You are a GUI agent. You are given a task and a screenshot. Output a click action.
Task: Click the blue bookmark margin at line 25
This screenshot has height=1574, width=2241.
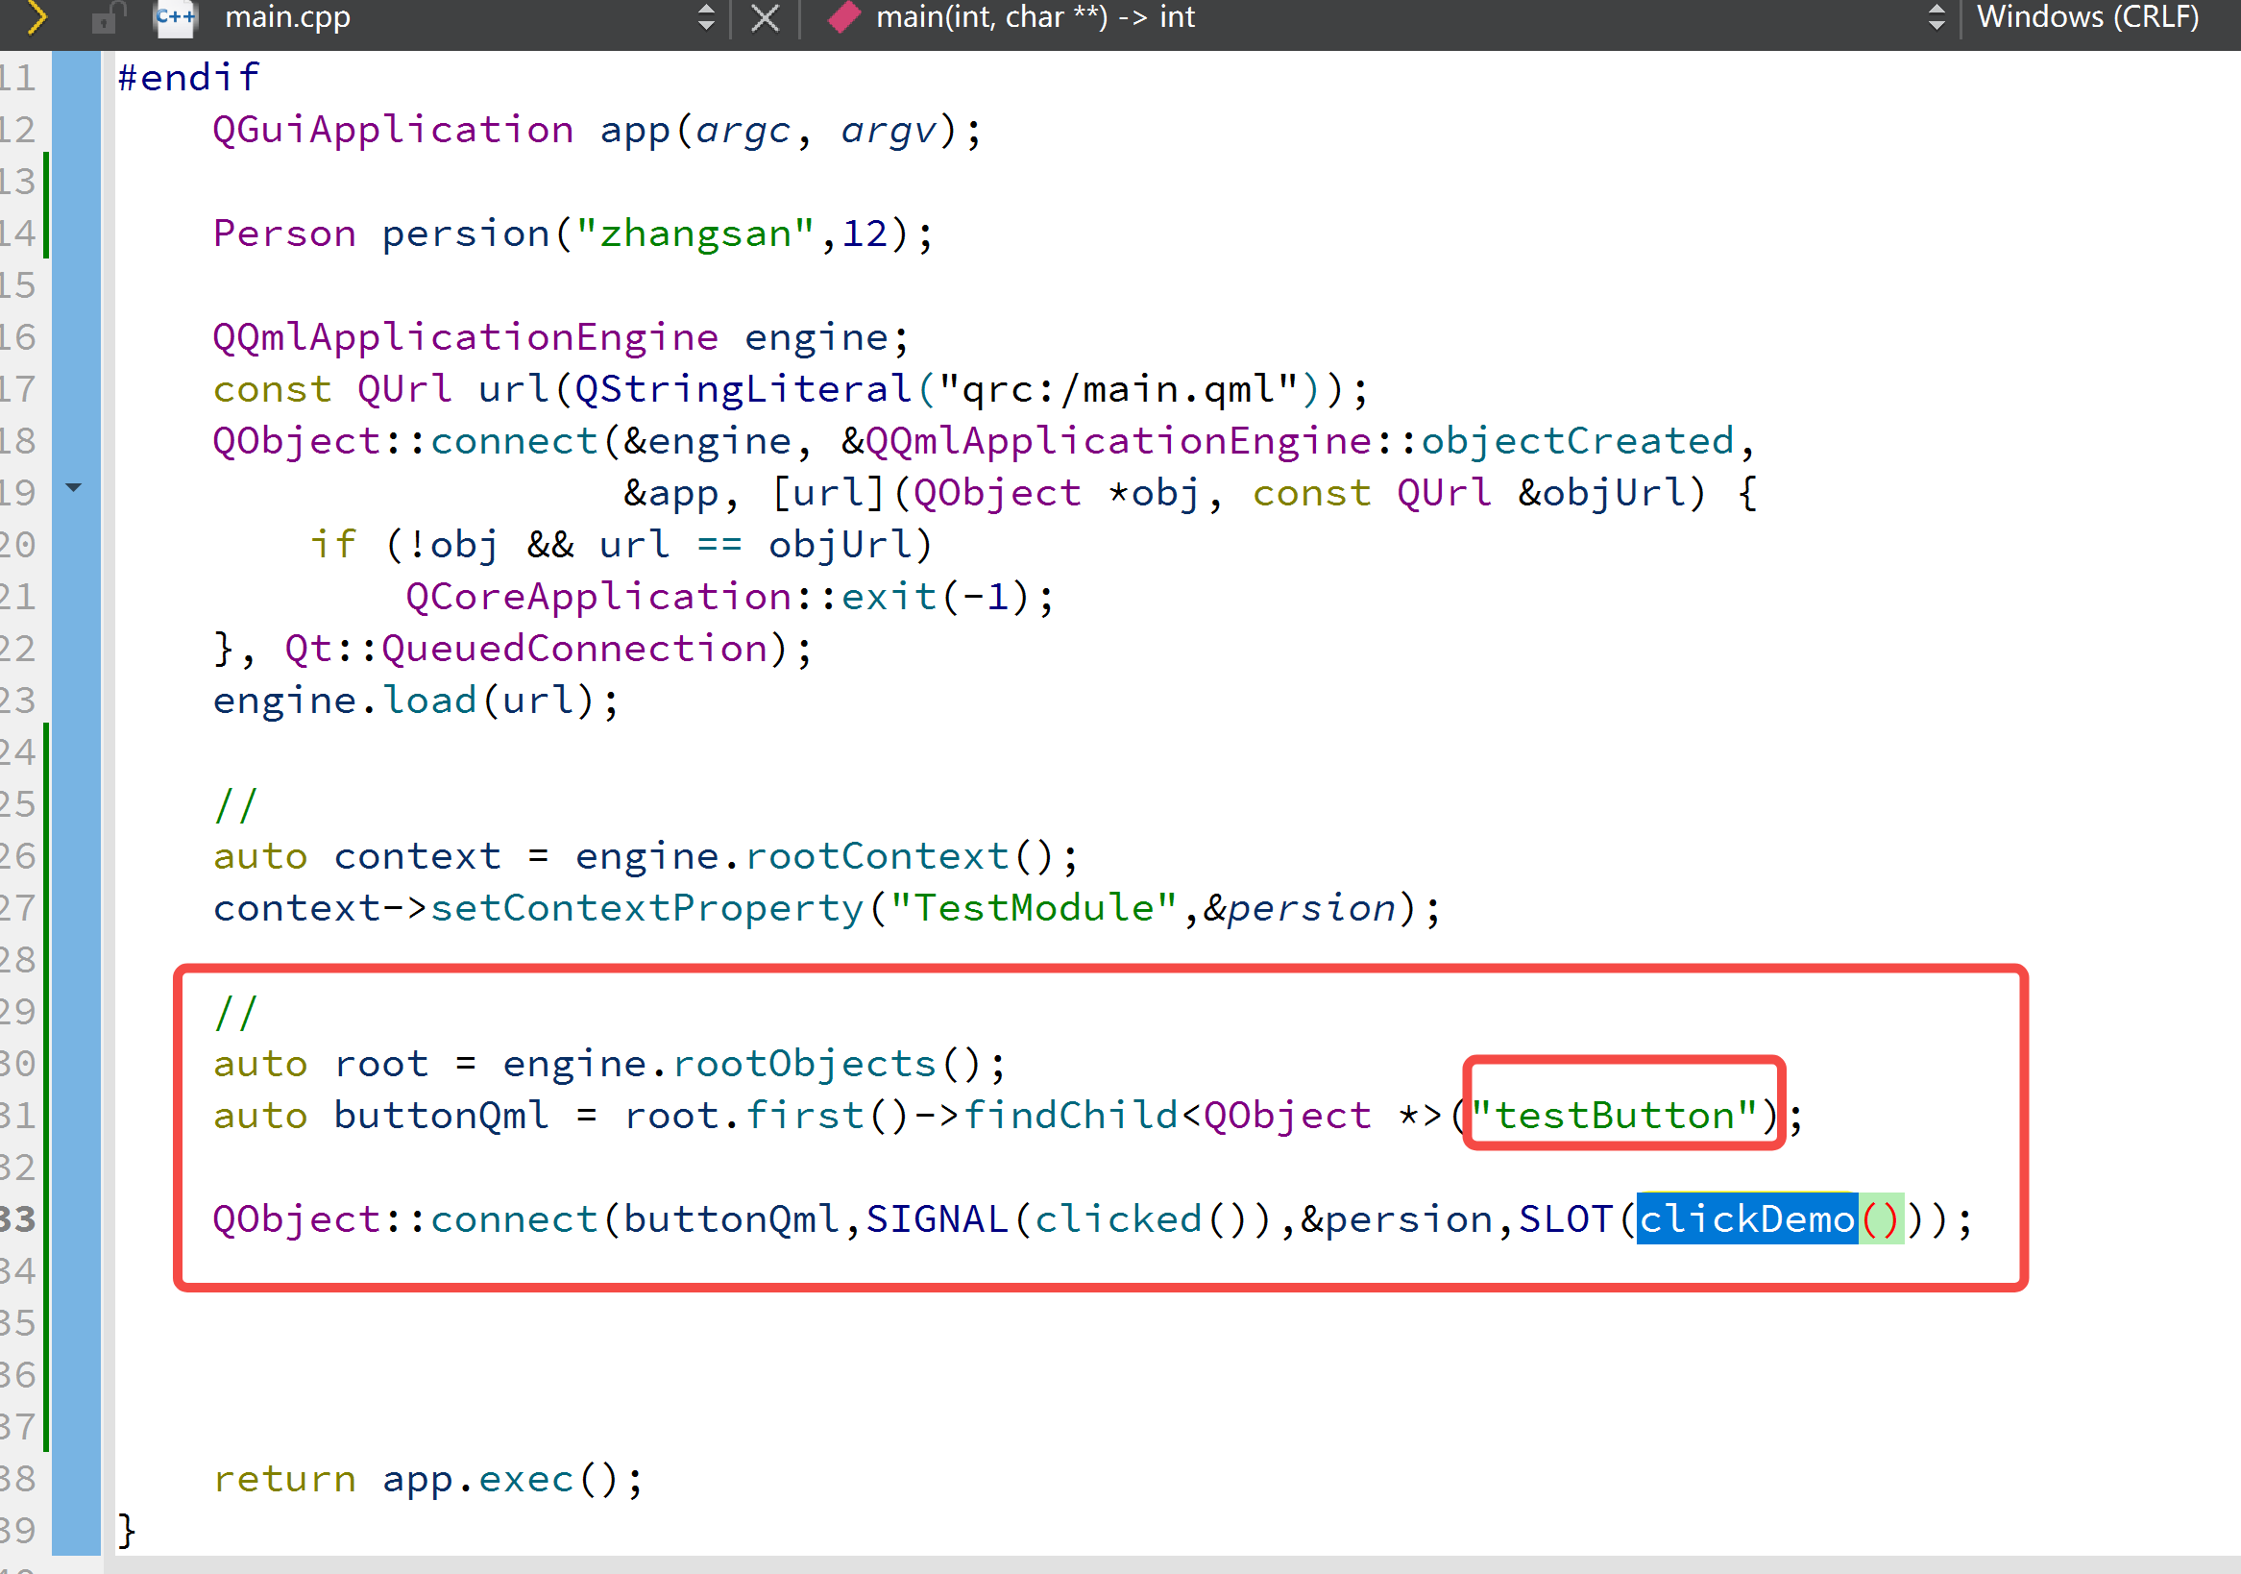point(76,803)
